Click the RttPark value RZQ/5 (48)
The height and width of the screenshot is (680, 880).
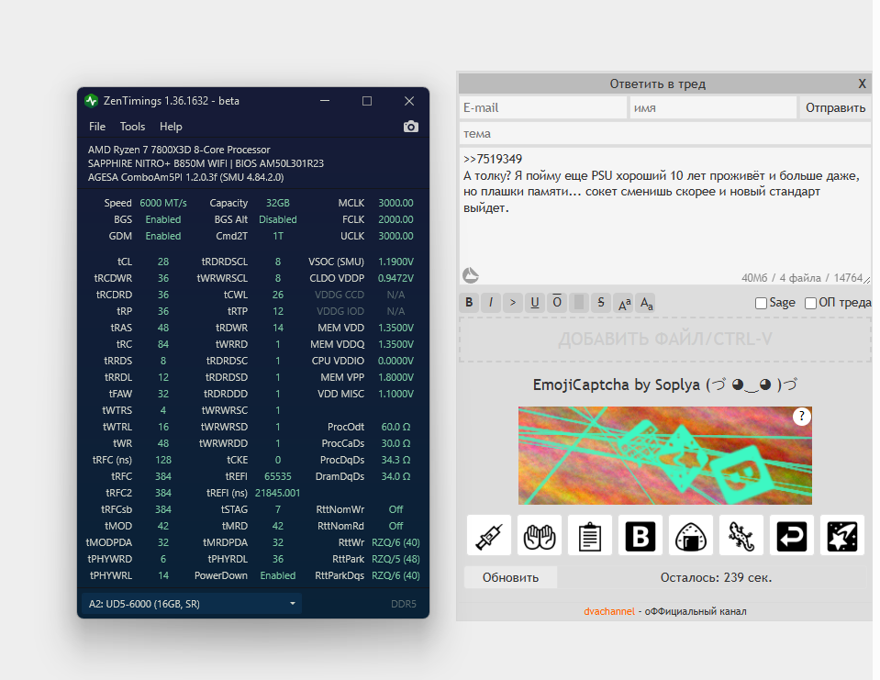[395, 560]
